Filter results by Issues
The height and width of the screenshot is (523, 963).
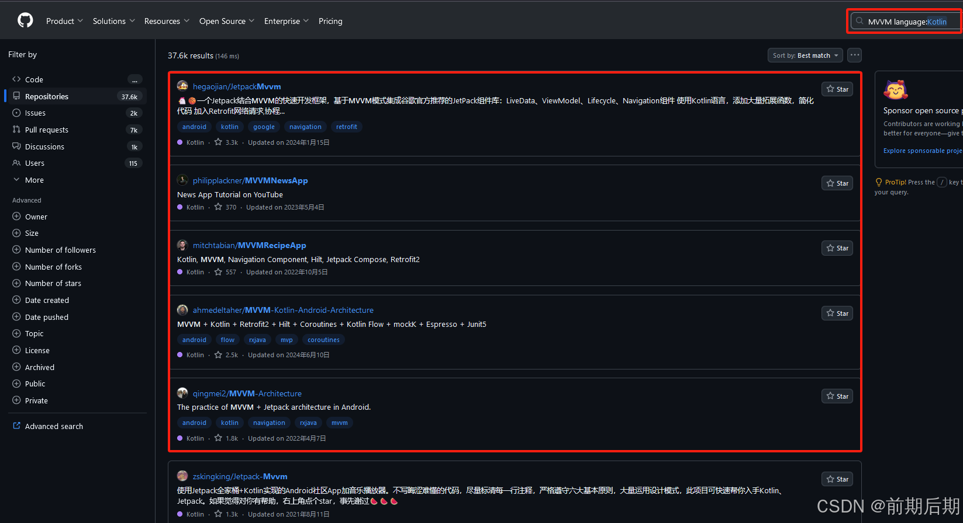click(x=76, y=113)
